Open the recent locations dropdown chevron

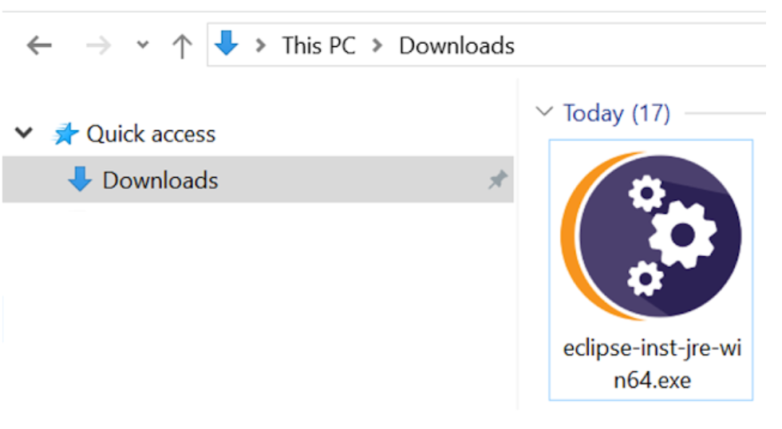coord(143,45)
